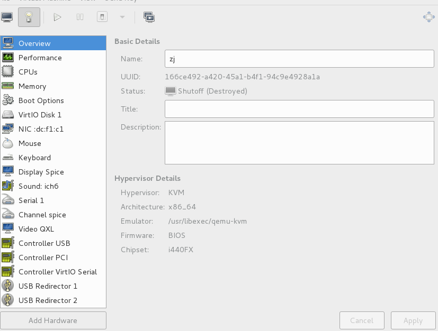Image resolution: width=438 pixels, height=331 pixels.
Task: Click the Hypervisor Details heading
Action: point(147,178)
